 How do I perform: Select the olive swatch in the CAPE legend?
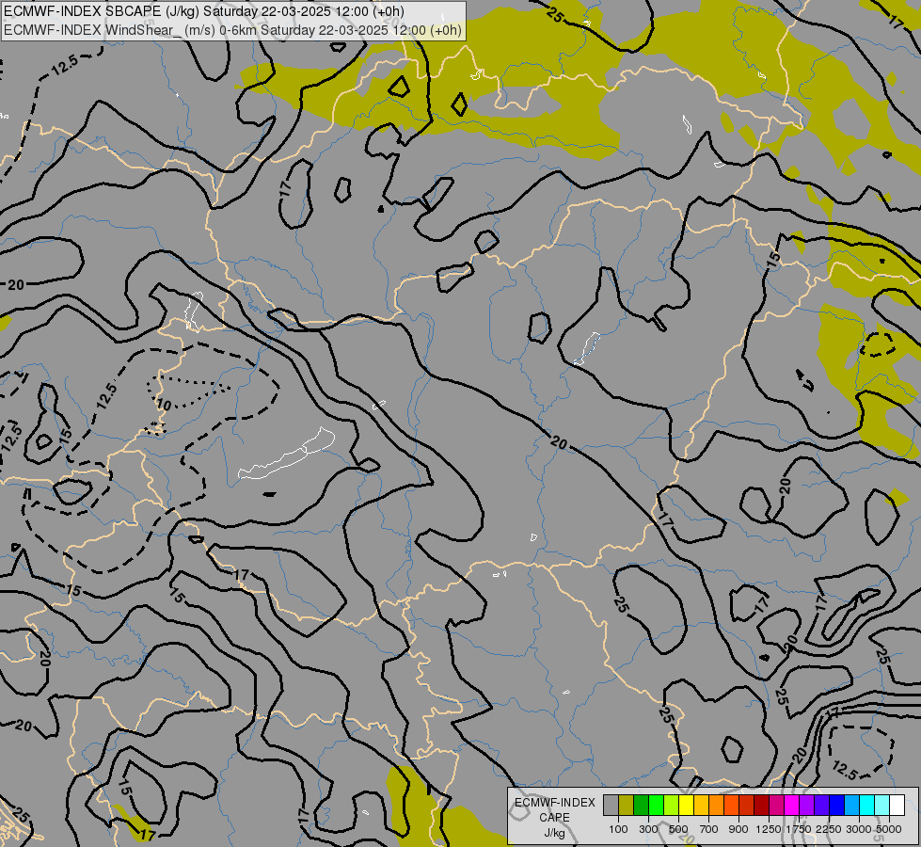pyautogui.click(x=627, y=805)
